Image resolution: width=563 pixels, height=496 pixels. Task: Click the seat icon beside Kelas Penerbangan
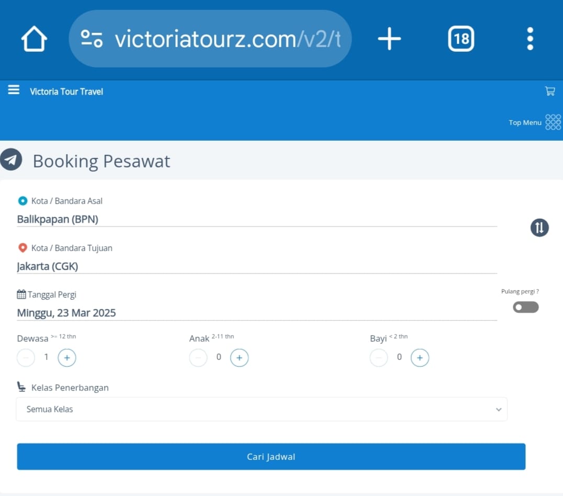click(x=21, y=387)
